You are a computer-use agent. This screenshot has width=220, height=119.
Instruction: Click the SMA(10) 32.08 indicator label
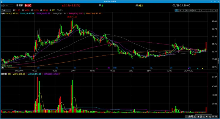click(27, 13)
